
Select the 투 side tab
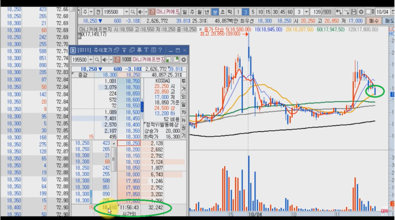(183, 81)
